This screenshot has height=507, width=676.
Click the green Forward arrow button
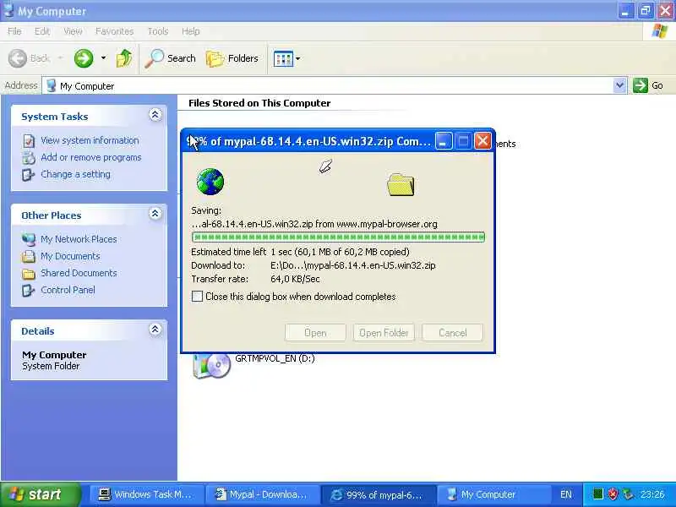(x=84, y=58)
